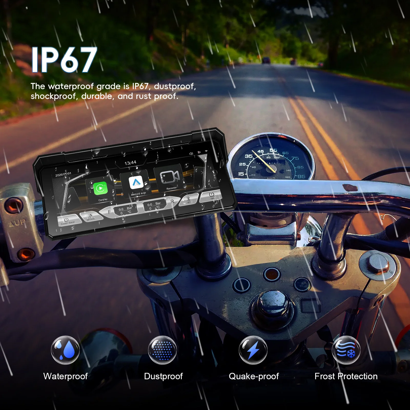
Task: Launch the Android auto app
Action: 136,183
